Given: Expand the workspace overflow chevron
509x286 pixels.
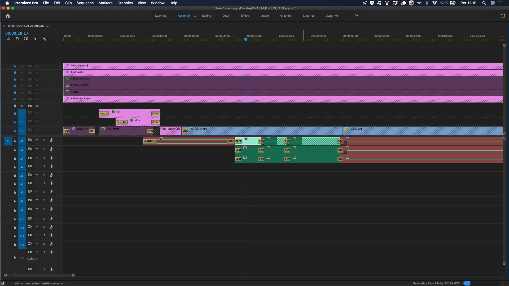Looking at the screenshot, I should click(356, 16).
